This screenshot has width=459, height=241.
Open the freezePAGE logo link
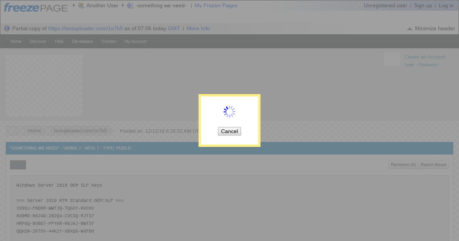pyautogui.click(x=36, y=7)
